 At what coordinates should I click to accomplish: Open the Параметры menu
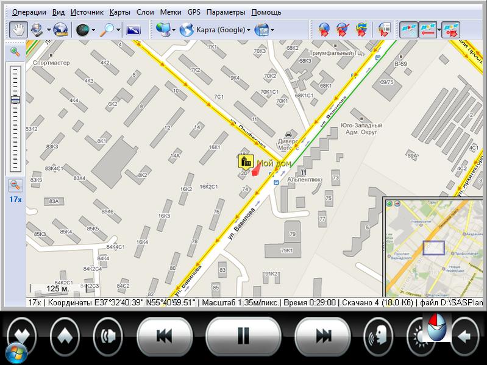(x=226, y=12)
